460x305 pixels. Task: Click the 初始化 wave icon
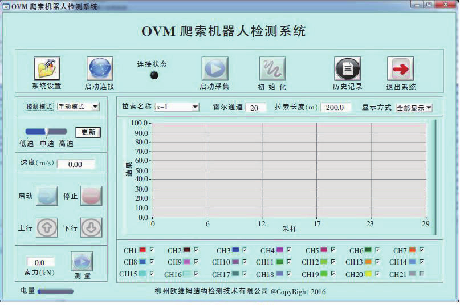(272, 69)
